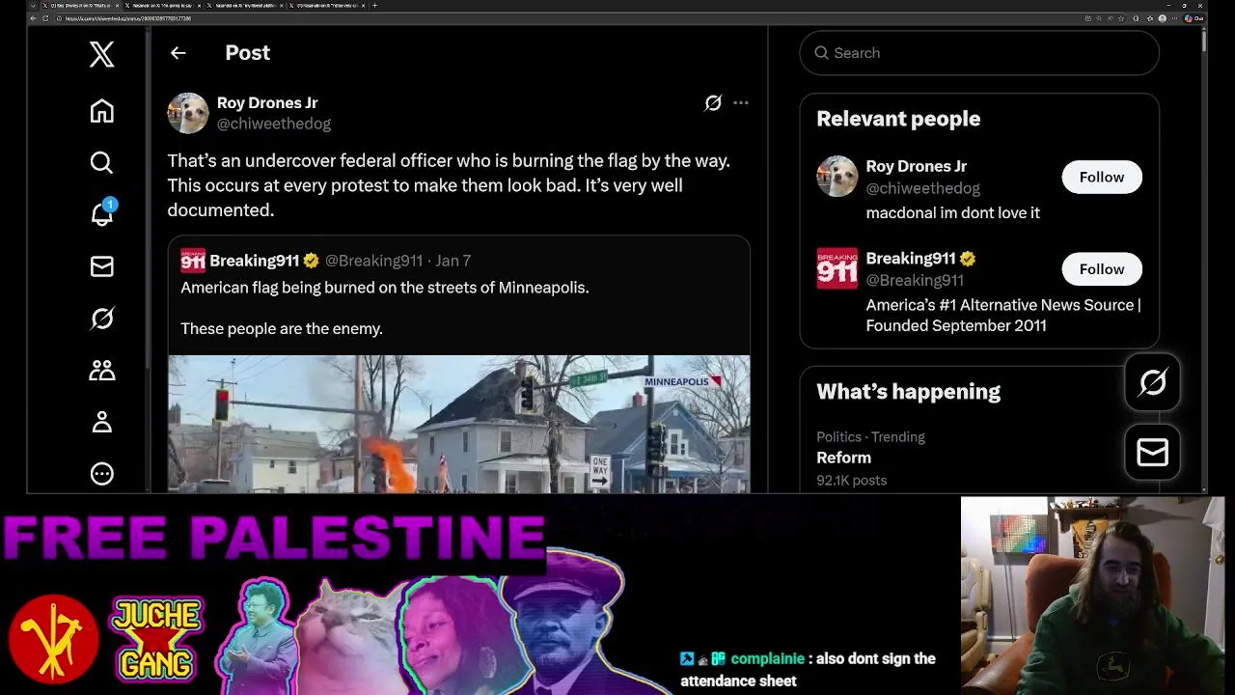Image resolution: width=1235 pixels, height=695 pixels.
Task: Open the browser Chat assistant button
Action: tap(1194, 18)
